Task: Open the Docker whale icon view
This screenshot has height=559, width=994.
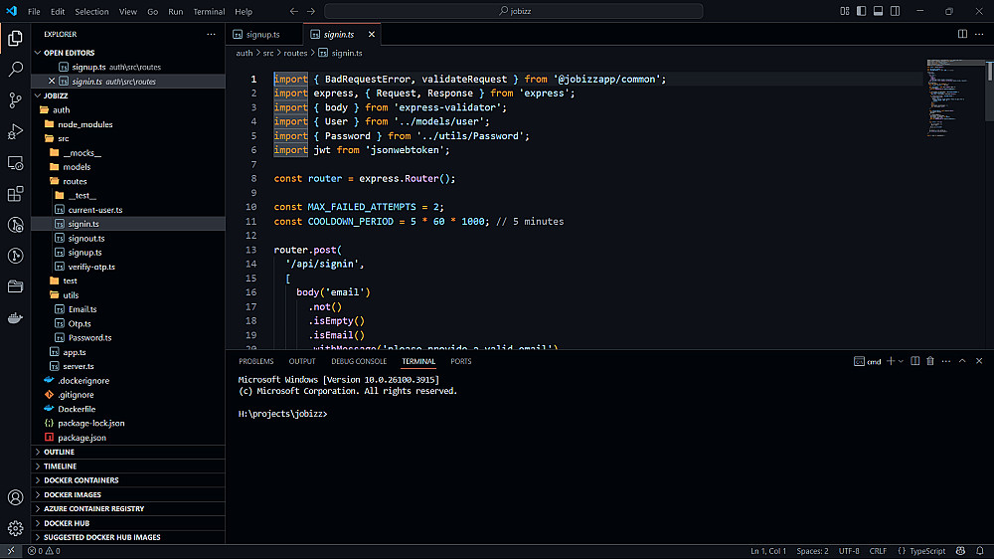Action: coord(15,318)
